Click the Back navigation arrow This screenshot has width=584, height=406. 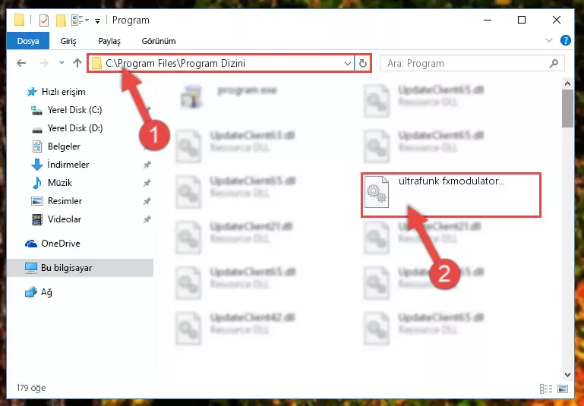pos(21,63)
